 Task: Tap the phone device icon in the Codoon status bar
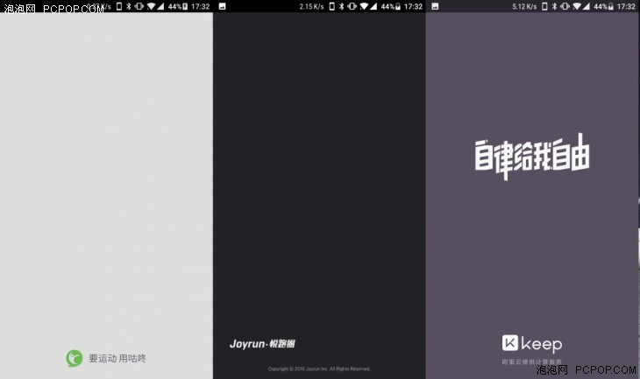click(x=118, y=6)
